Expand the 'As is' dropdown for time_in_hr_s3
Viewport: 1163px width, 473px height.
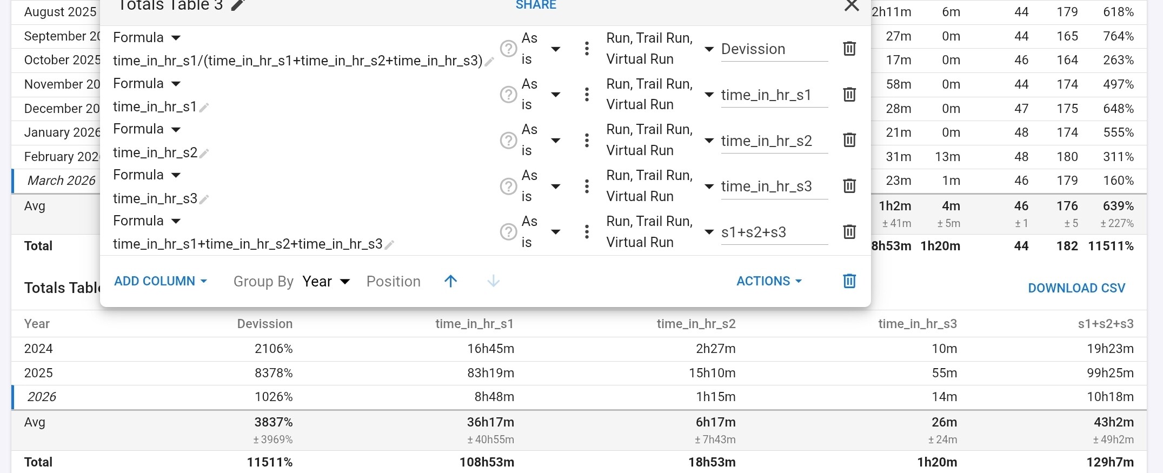pos(555,186)
